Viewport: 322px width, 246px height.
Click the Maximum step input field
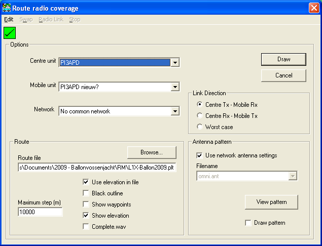point(40,212)
